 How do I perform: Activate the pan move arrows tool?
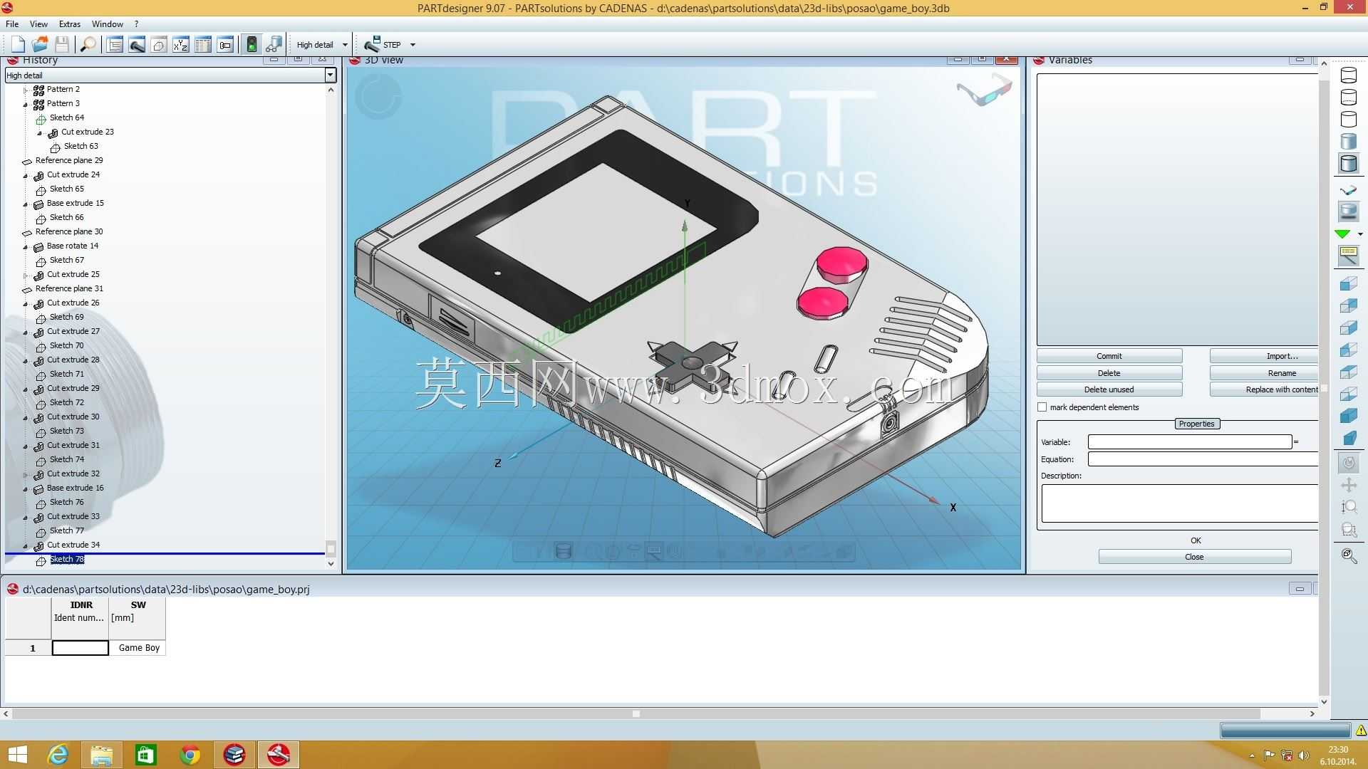click(1349, 486)
